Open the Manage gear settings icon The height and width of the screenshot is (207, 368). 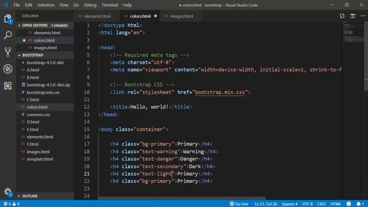7,191
